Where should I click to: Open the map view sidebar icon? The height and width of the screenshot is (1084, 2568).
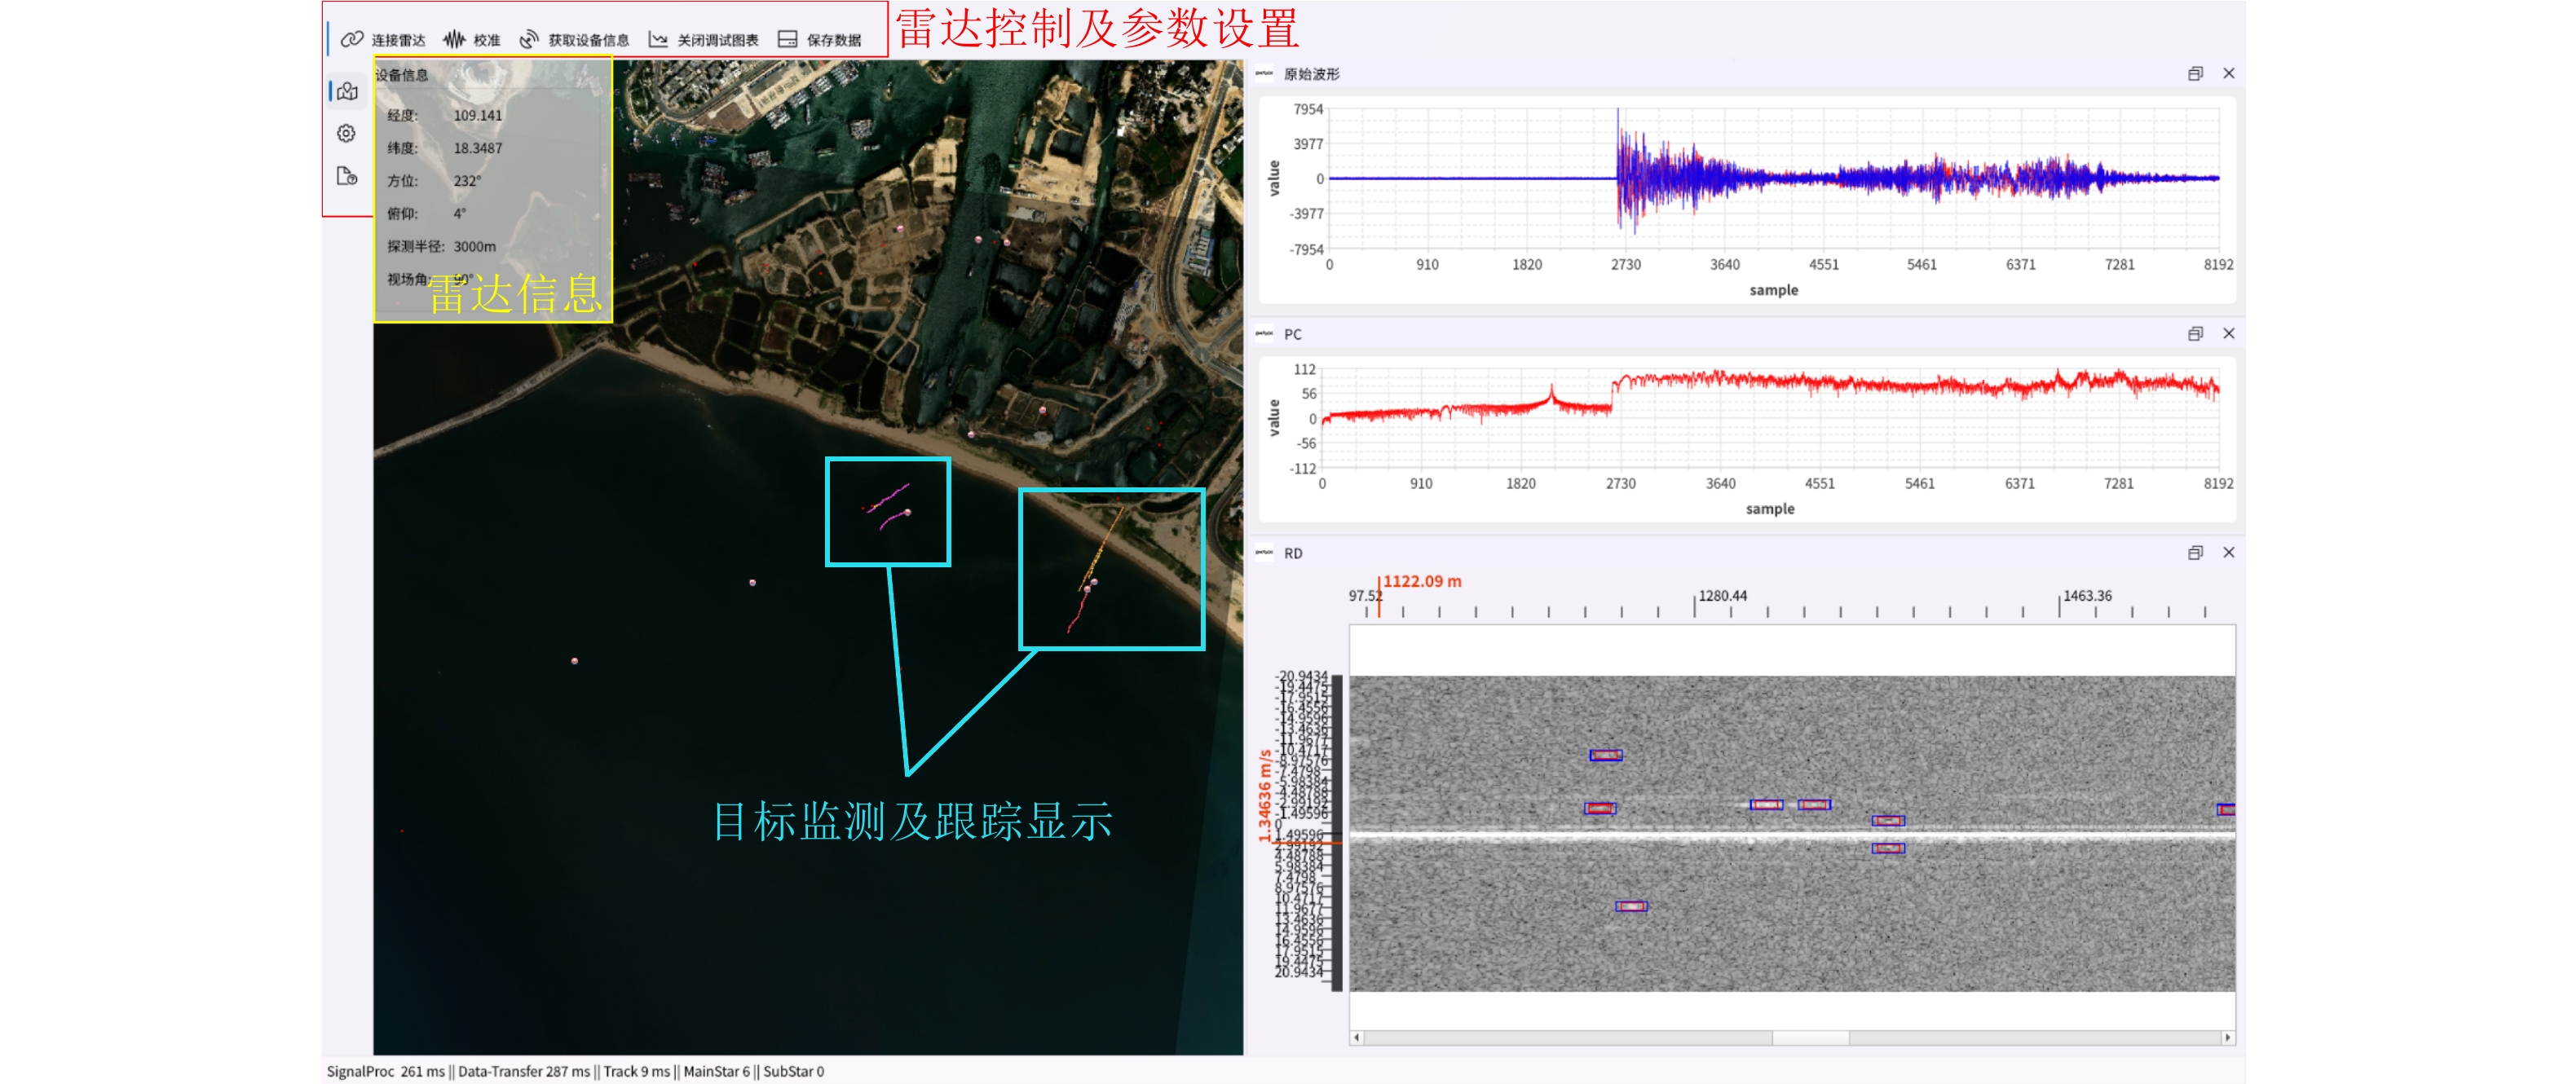point(347,90)
